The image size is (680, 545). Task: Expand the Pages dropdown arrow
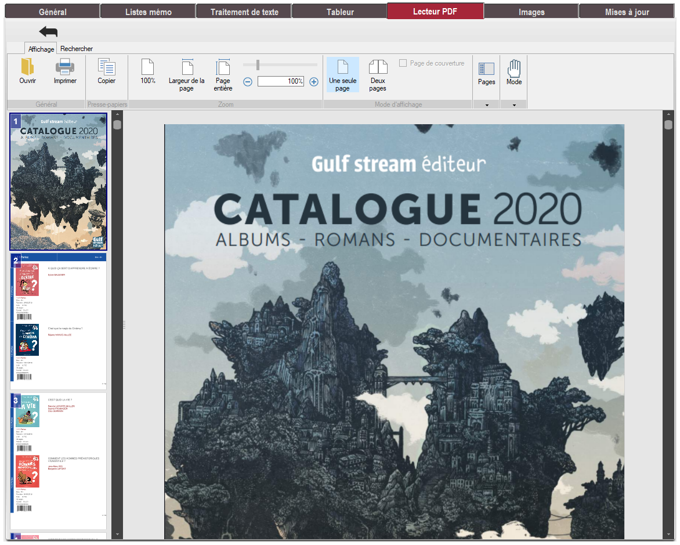pyautogui.click(x=487, y=105)
